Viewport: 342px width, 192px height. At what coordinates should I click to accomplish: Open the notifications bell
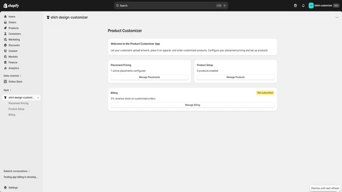(x=303, y=6)
